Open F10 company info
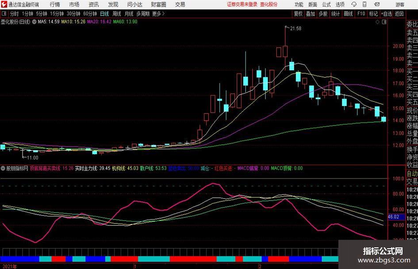This screenshot has width=418, height=269. pos(361,14)
